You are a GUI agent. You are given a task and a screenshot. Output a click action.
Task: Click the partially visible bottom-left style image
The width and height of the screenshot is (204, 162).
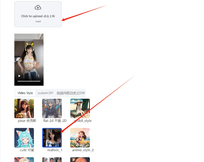click(x=24, y=160)
